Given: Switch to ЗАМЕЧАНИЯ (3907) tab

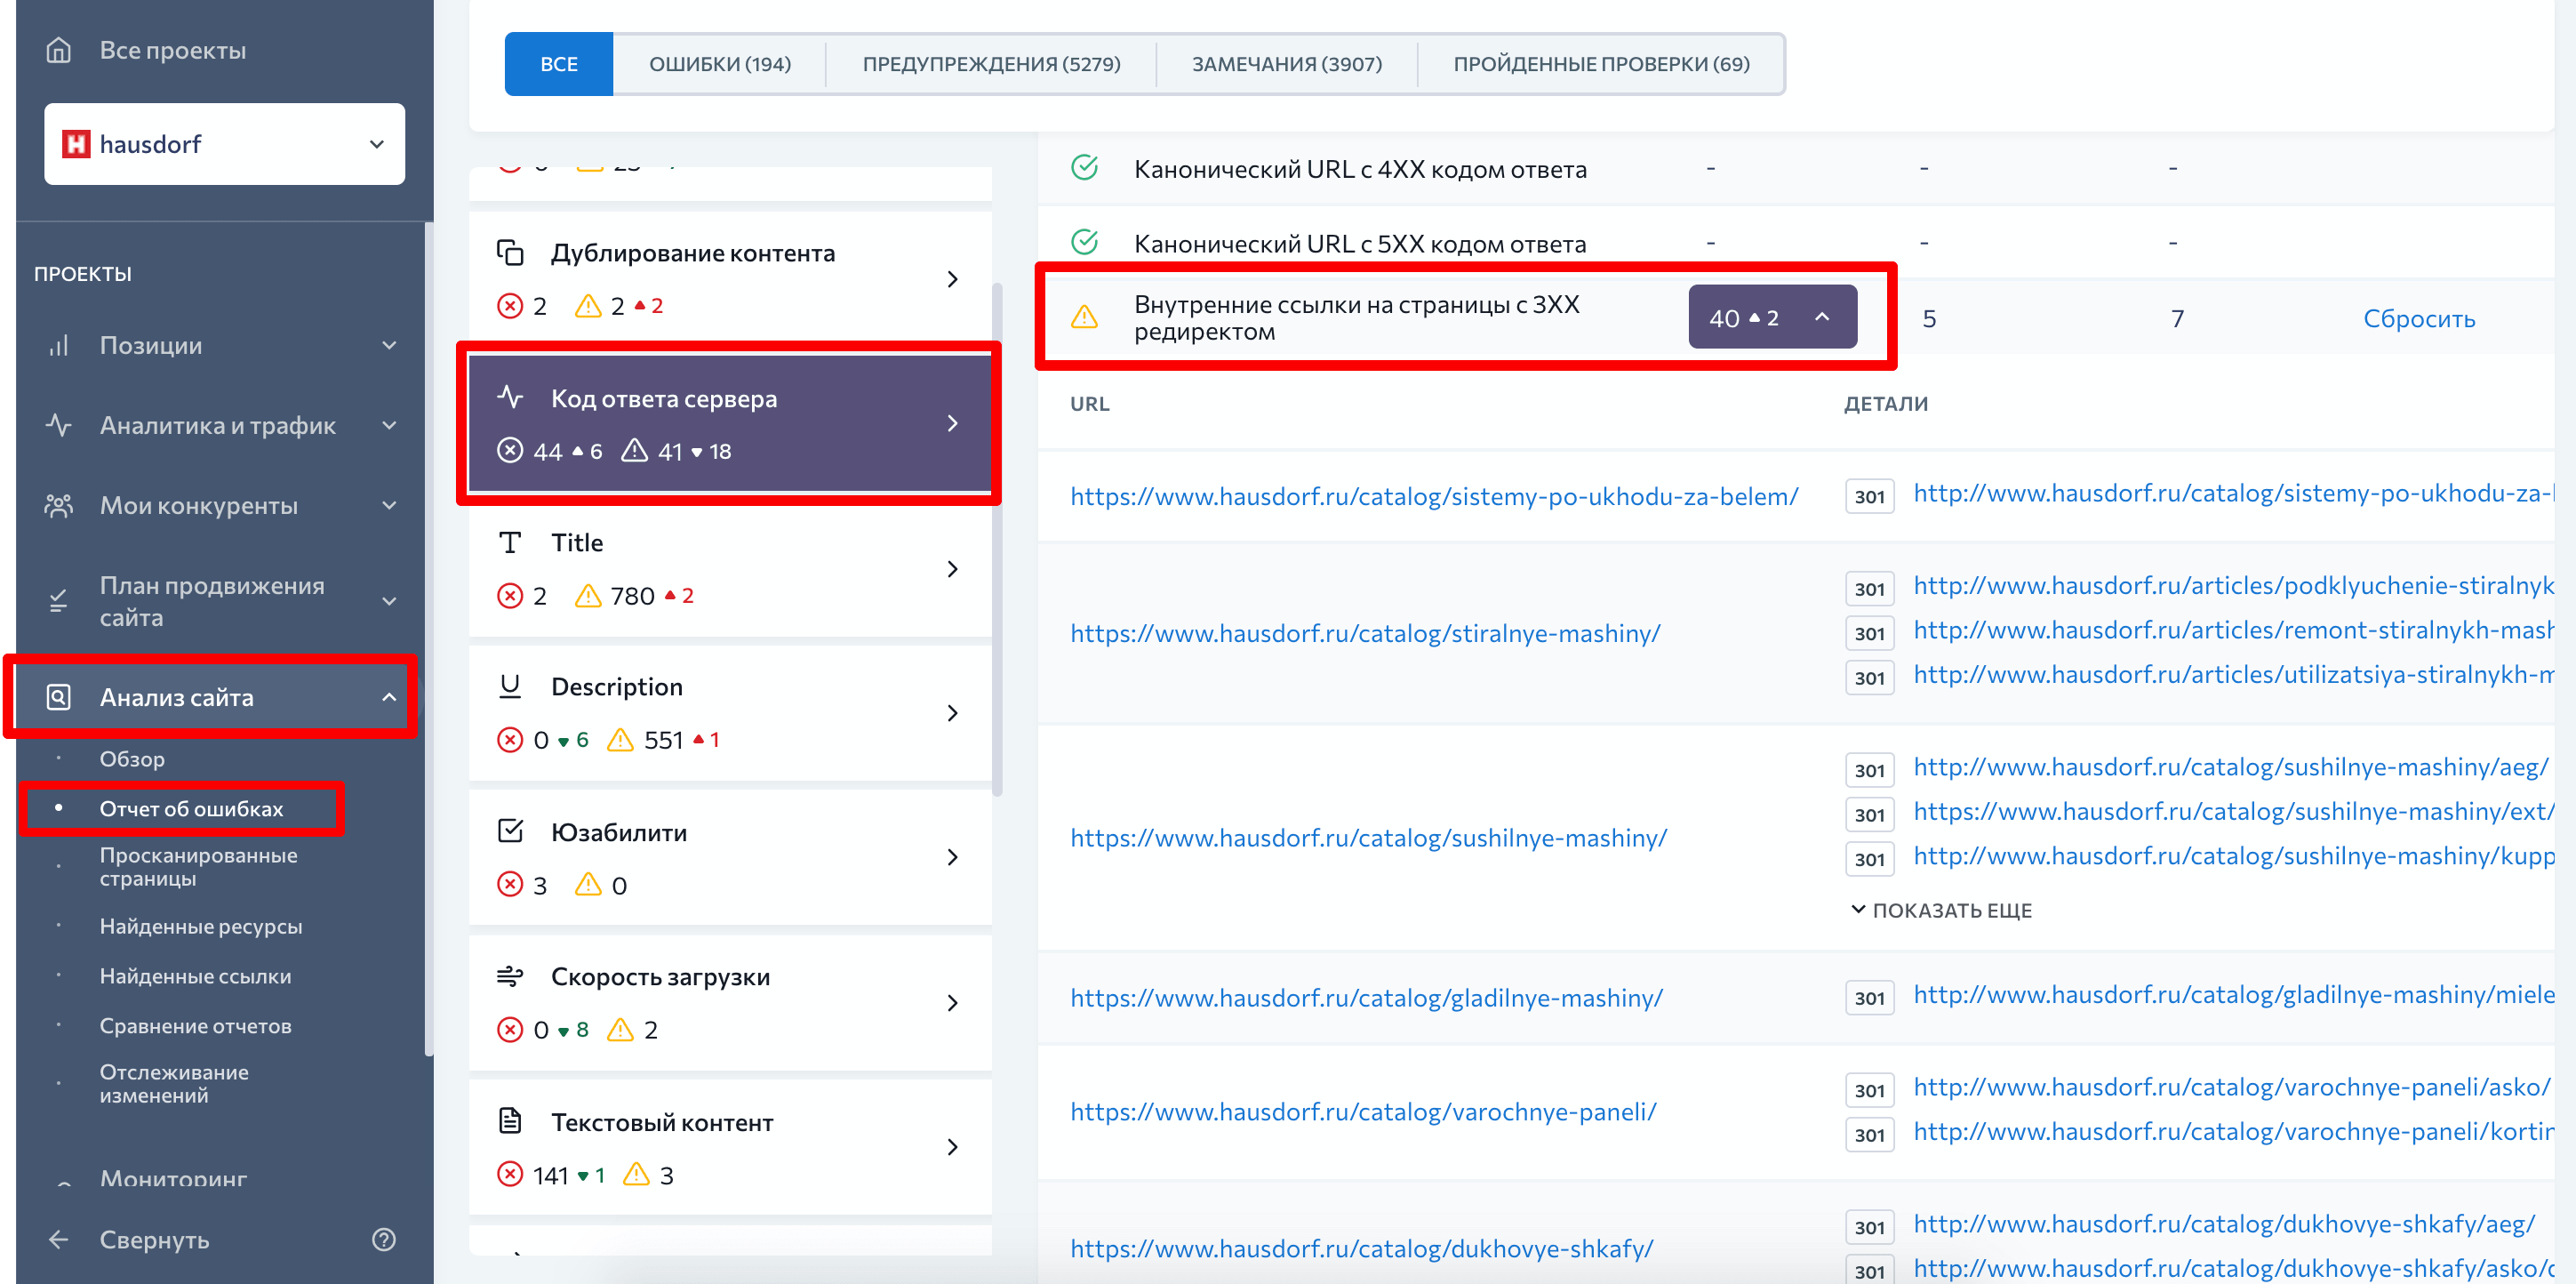Looking at the screenshot, I should 1287,64.
